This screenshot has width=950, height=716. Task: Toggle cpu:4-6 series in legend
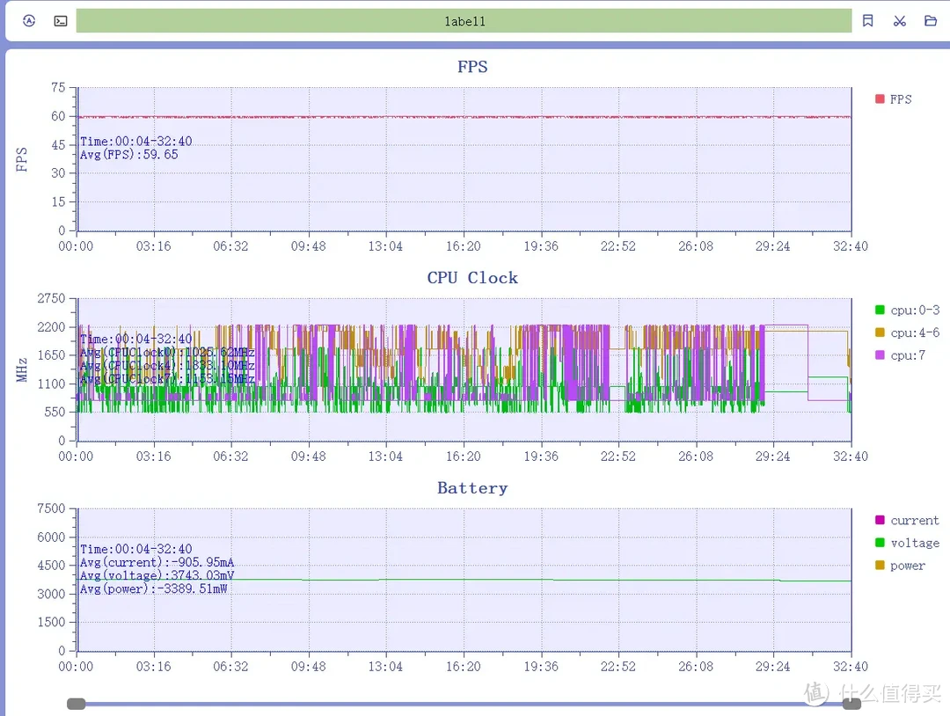point(908,332)
